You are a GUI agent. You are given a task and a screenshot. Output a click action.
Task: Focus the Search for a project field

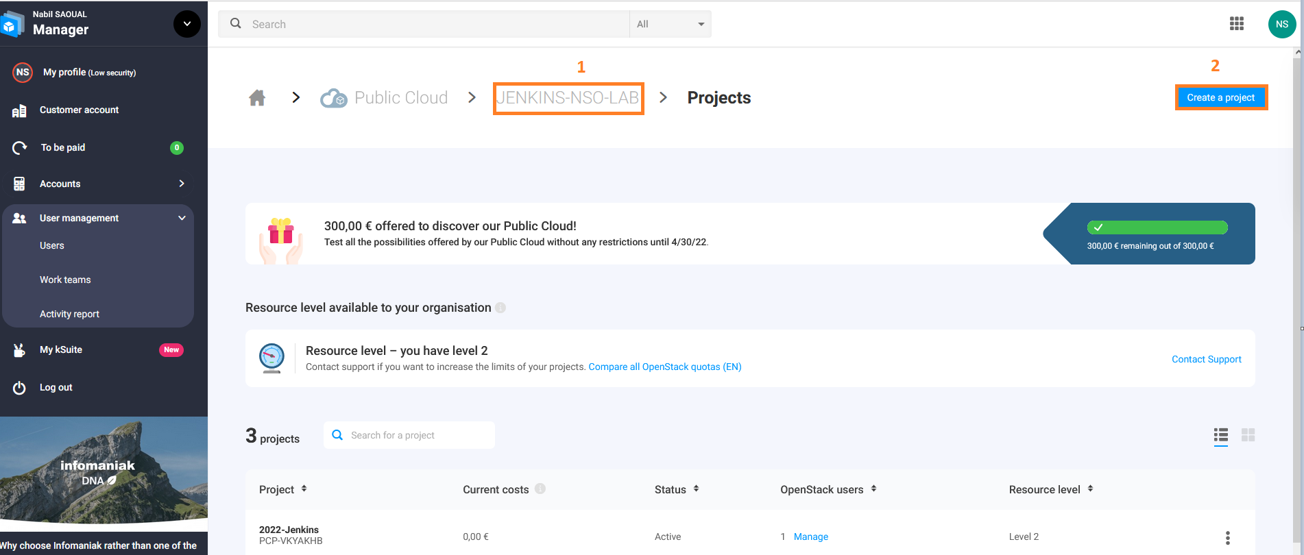pos(409,435)
